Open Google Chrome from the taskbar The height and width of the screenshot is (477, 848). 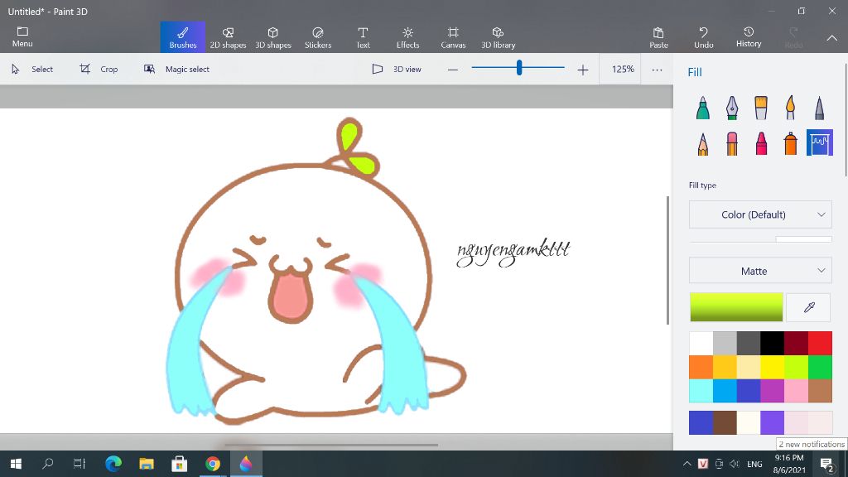pos(213,464)
